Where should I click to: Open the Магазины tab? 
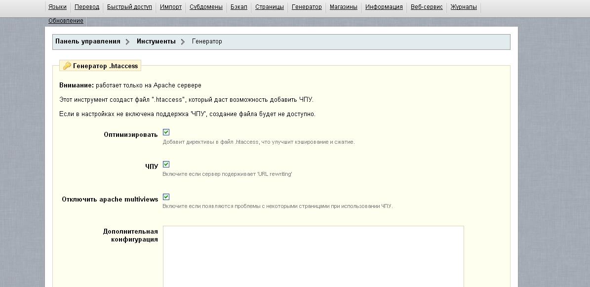pos(344,7)
